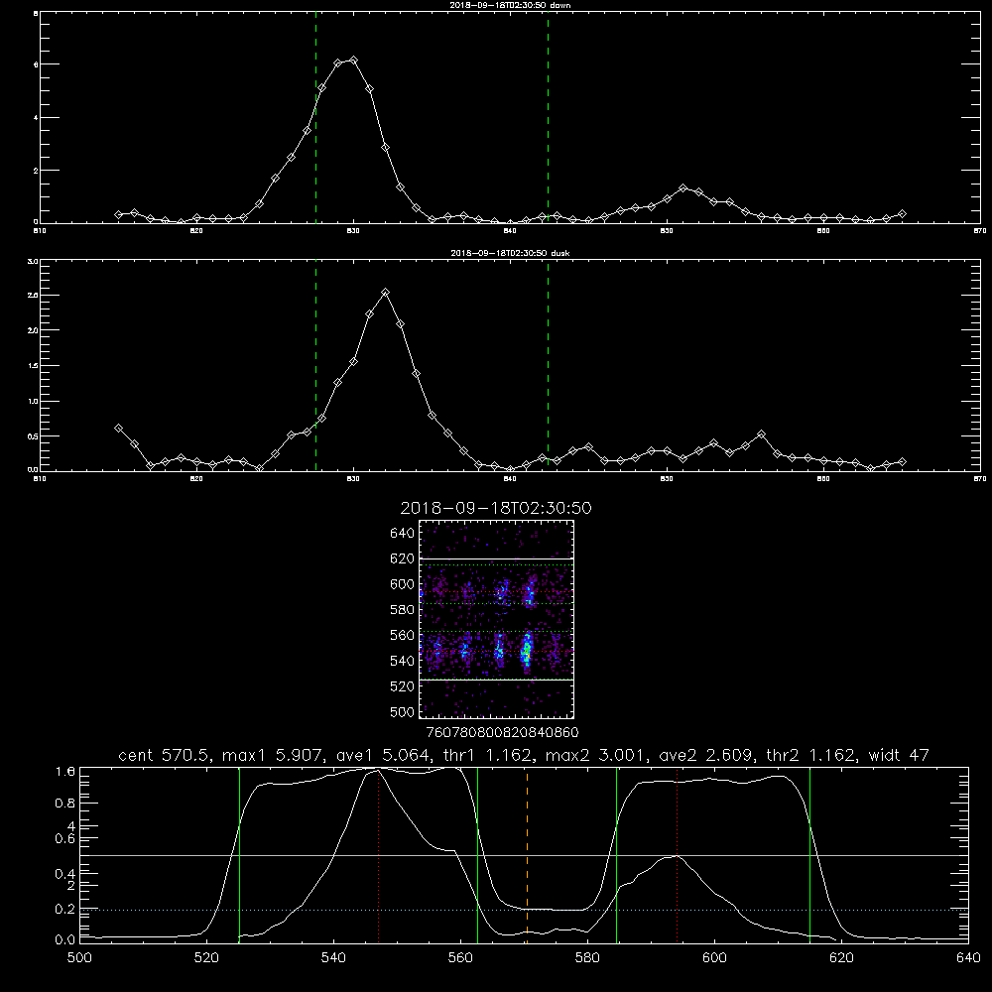Click the "2018-09-18T02:30:50 dawn" plot title

(510, 5)
